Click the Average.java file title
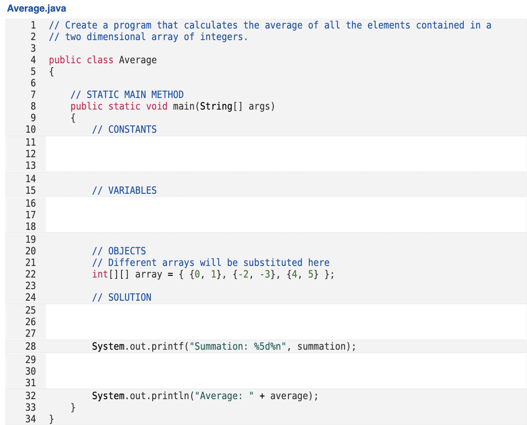The image size is (527, 425). coord(36,8)
